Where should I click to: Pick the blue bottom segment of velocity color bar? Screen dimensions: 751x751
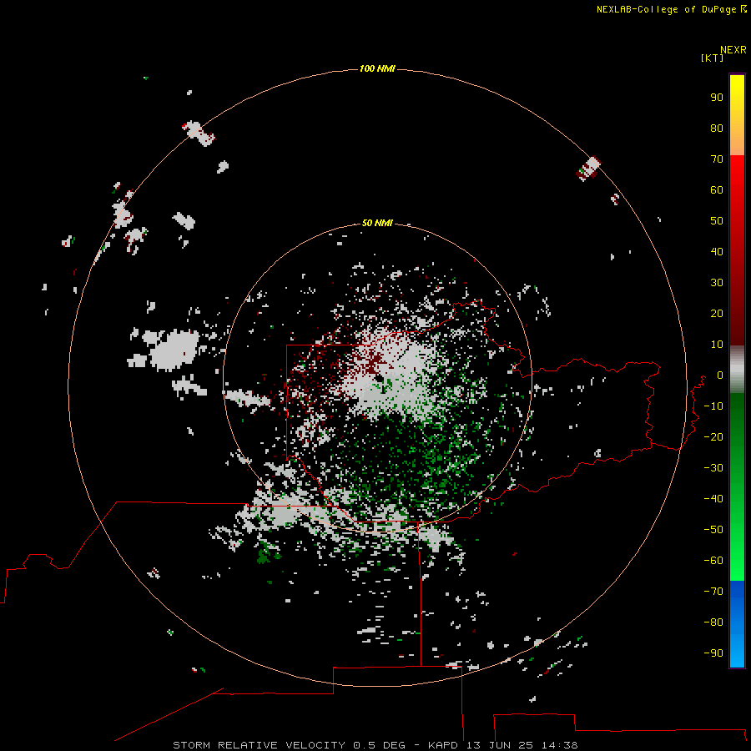pyautogui.click(x=737, y=623)
